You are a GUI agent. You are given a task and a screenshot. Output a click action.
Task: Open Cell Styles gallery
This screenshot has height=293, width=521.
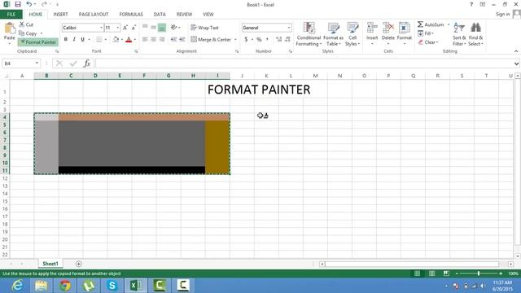[352, 34]
